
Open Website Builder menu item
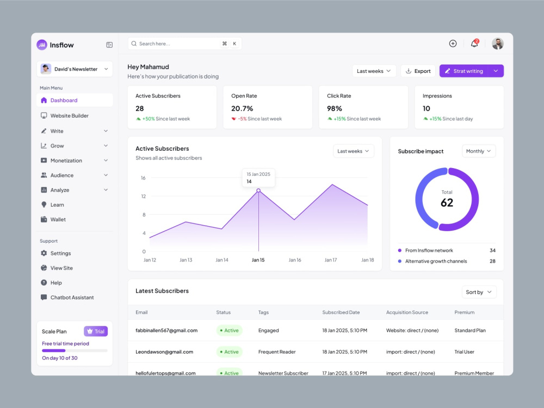pyautogui.click(x=75, y=115)
